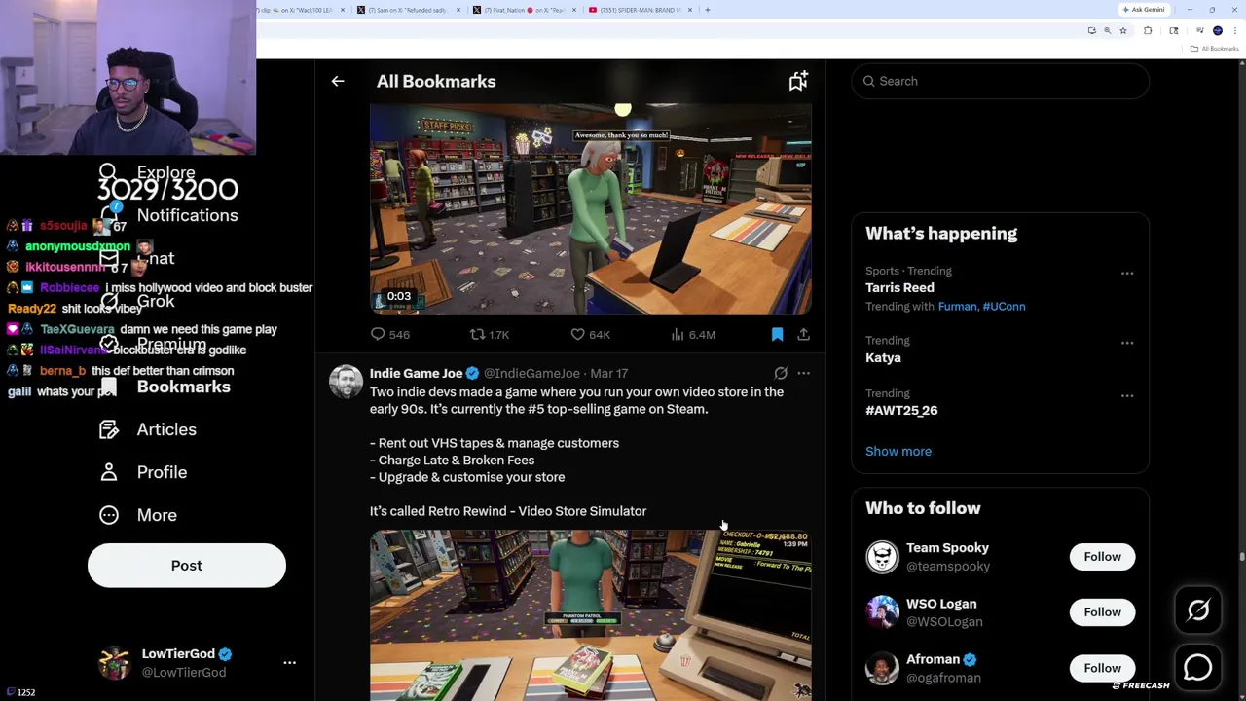This screenshot has height=701, width=1246.
Task: Remove the blue bookmark on the video post
Action: 777,335
